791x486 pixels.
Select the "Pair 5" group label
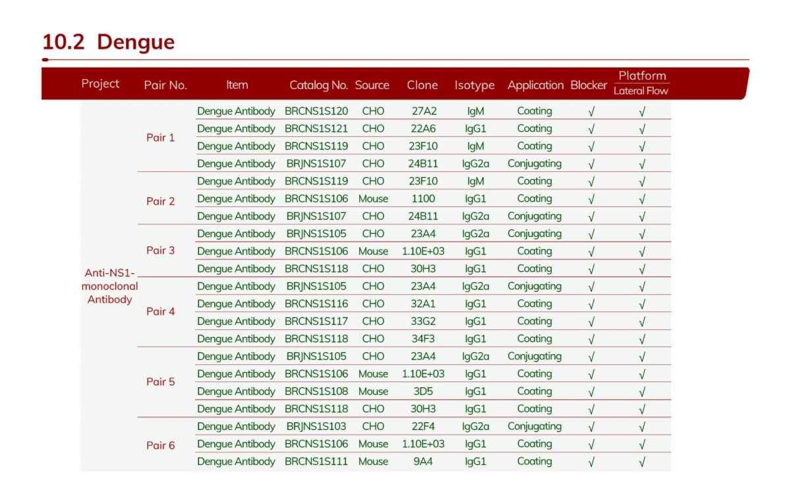pos(161,382)
